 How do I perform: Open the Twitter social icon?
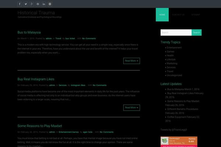[26, 4]
